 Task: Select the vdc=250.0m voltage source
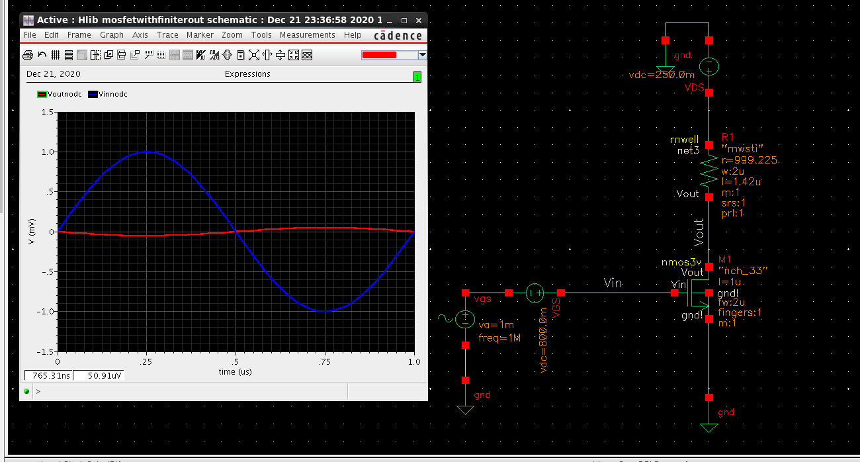tap(709, 66)
